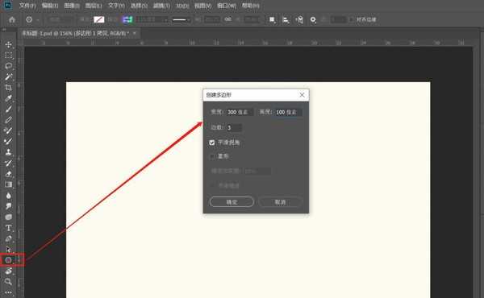The width and height of the screenshot is (484, 298).
Task: Open the 图层(L) menu
Action: pyautogui.click(x=94, y=6)
